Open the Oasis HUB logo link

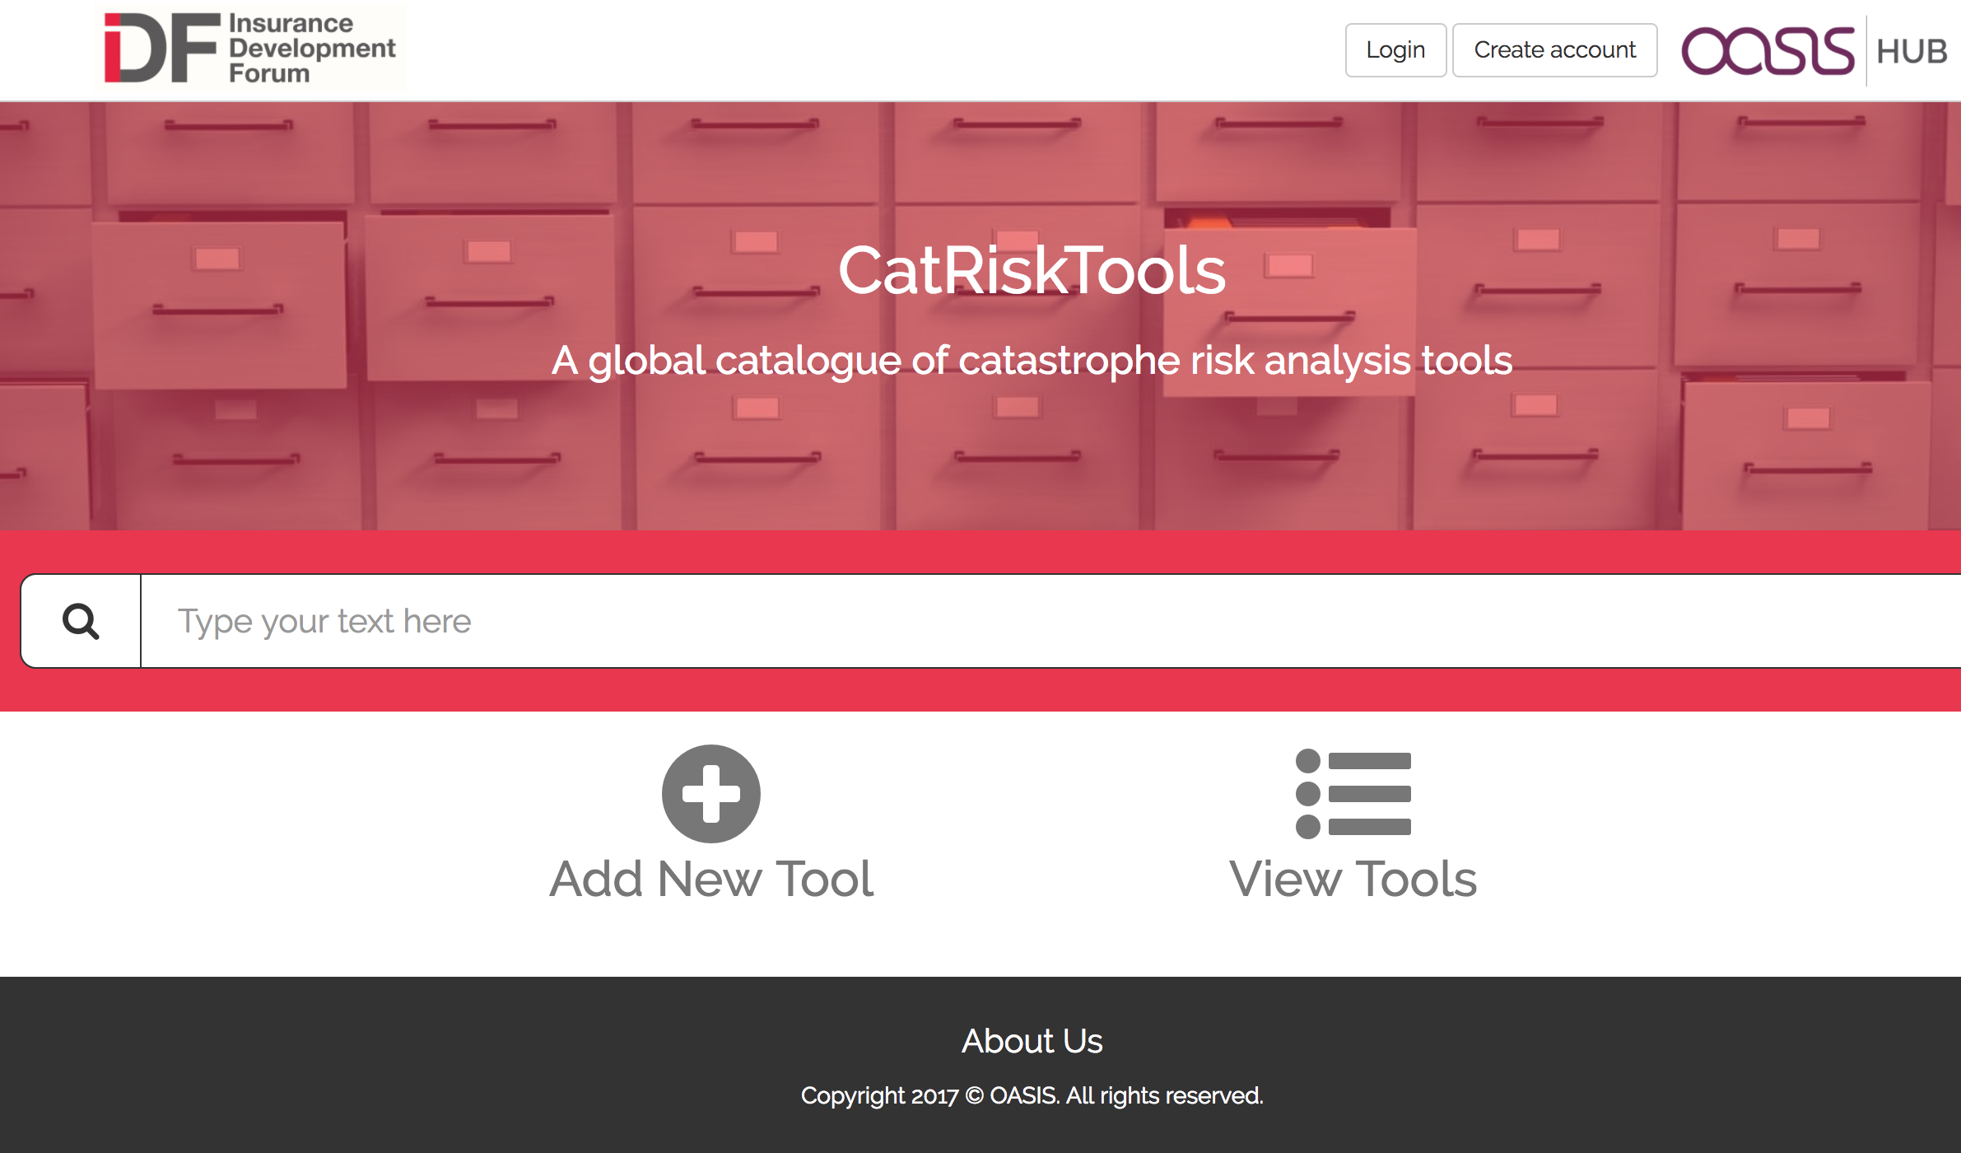tap(1814, 51)
